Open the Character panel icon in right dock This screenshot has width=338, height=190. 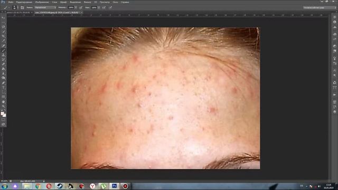[x=334, y=70]
